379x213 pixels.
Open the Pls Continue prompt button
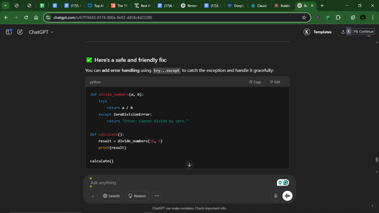(364, 31)
